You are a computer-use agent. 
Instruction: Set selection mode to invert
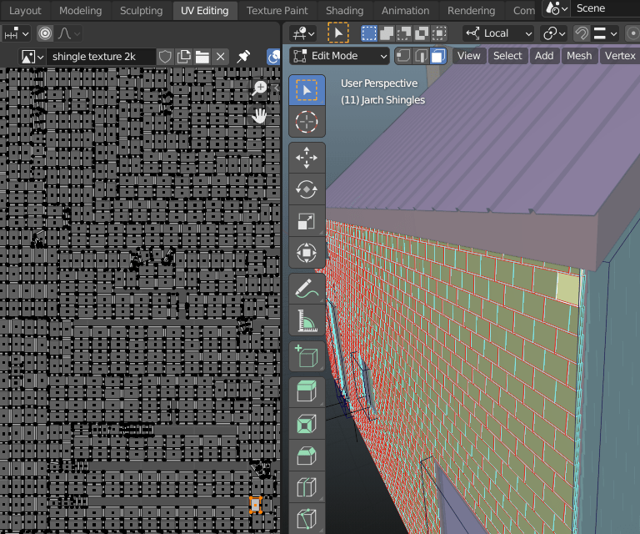[x=422, y=33]
